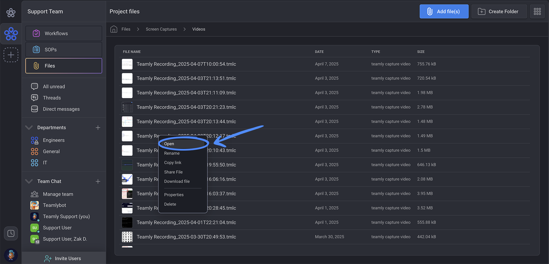Open the Support User chat
The image size is (549, 264).
(57, 227)
